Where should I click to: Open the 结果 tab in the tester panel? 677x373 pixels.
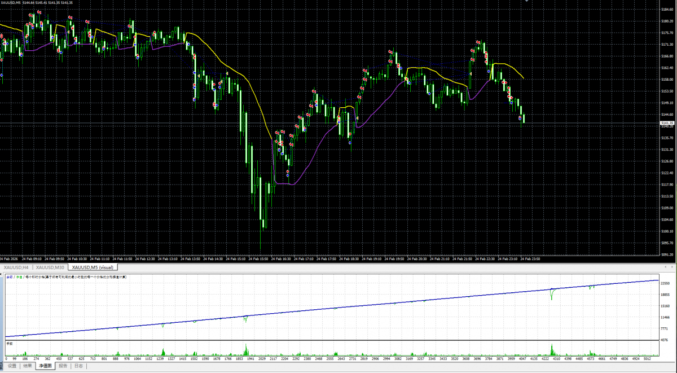point(27,366)
